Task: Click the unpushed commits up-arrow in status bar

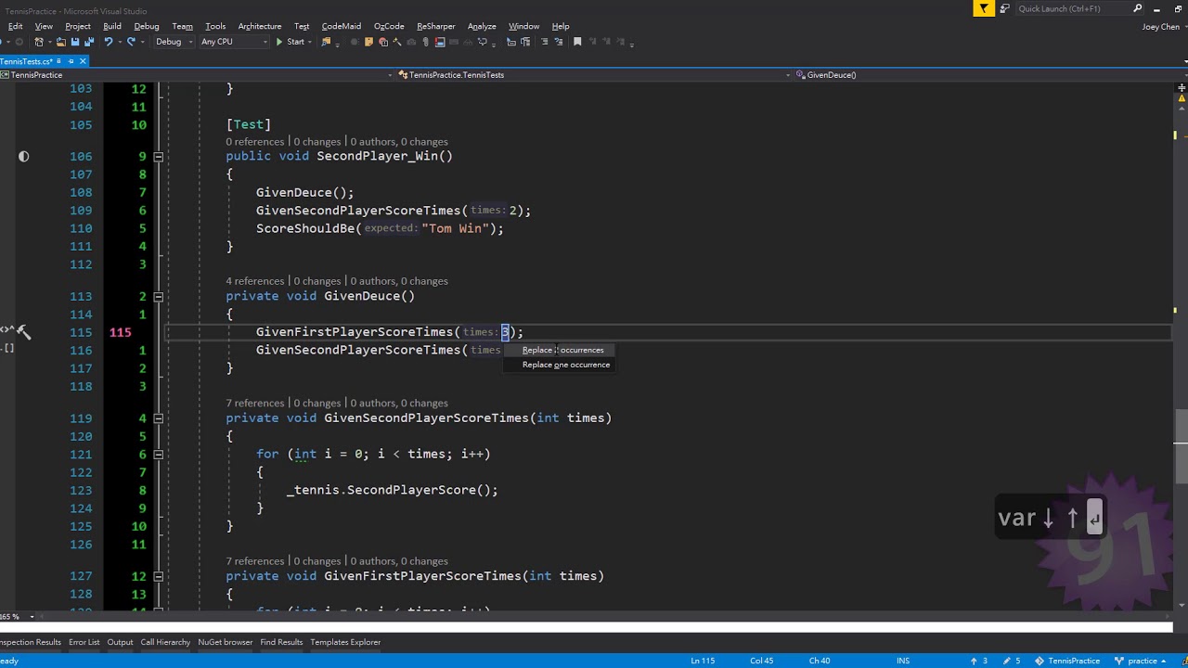Action: (x=974, y=661)
